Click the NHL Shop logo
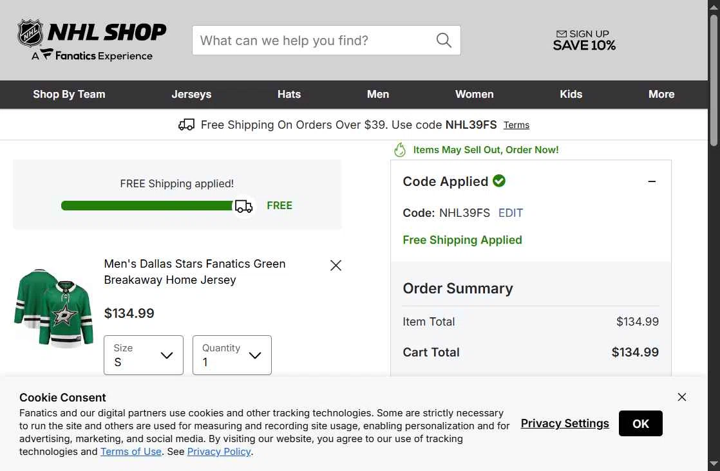Viewport: 720px width, 471px height. [x=92, y=40]
